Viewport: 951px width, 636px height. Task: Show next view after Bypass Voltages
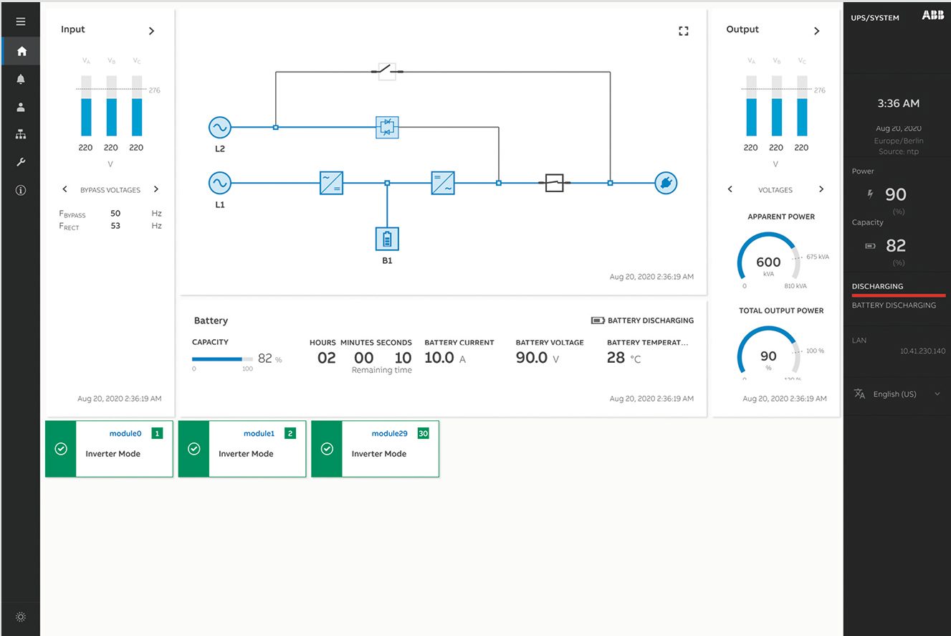(x=156, y=189)
